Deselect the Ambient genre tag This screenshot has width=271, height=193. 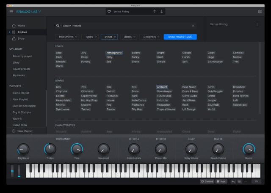(162, 87)
